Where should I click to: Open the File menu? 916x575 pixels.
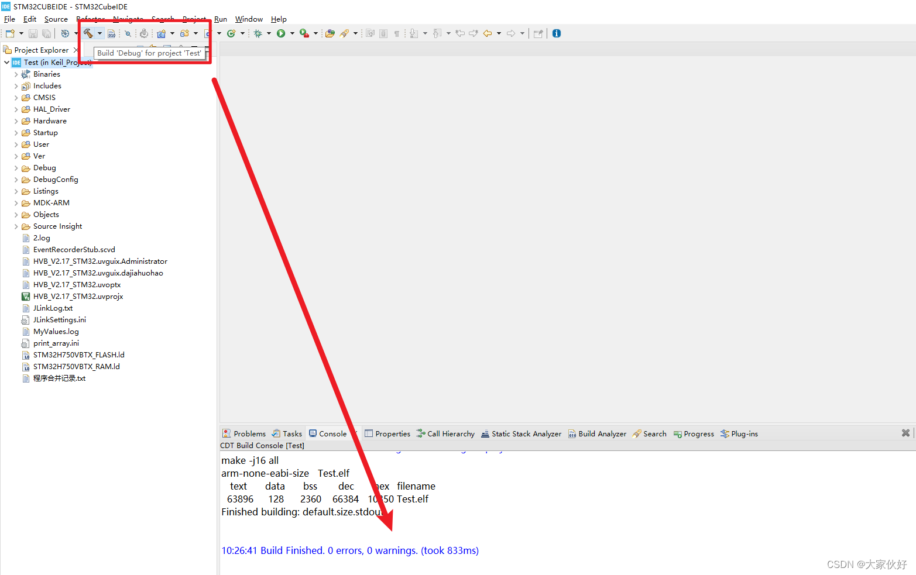9,19
